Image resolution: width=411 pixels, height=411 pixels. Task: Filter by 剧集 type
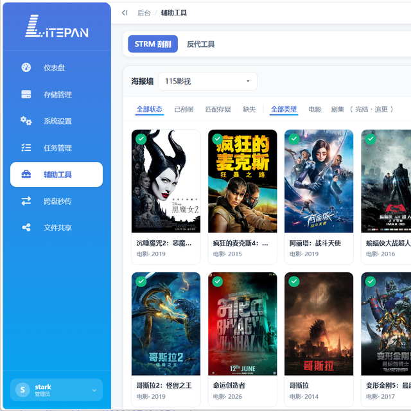point(338,109)
